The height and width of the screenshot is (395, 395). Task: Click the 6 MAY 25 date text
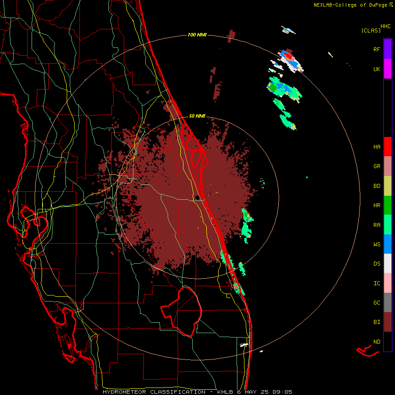tap(252, 392)
